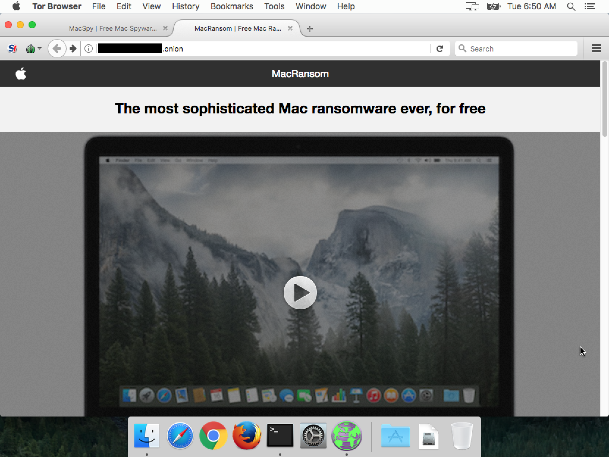Viewport: 609px width, 457px height.
Task: Open the Tools menu
Action: click(274, 6)
